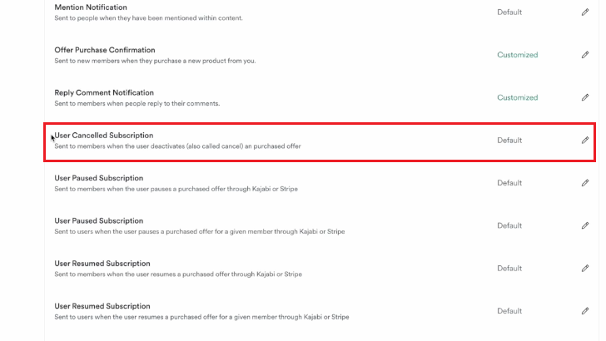Click Customized status for Reply Comment Notification
This screenshot has height=341, width=606.
518,97
